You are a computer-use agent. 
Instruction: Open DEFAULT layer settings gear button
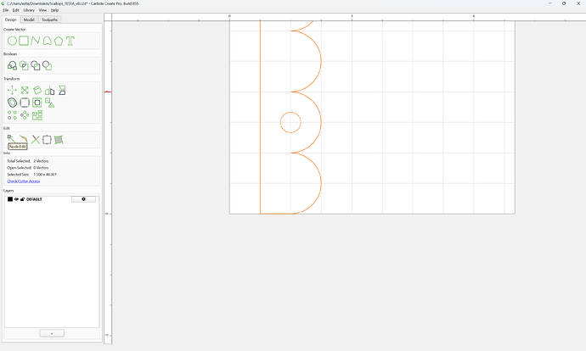(x=83, y=199)
